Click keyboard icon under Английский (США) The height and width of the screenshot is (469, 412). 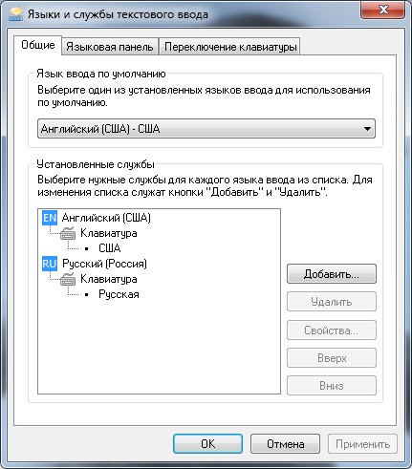click(68, 233)
